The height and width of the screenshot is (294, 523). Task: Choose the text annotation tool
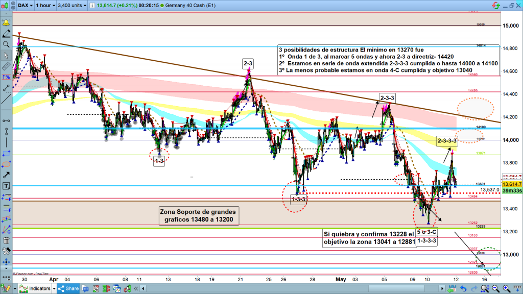[x=6, y=186]
